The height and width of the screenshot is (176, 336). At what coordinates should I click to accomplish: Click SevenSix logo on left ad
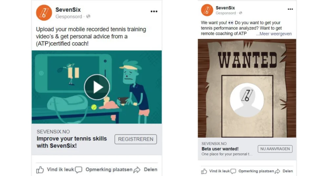(44, 13)
